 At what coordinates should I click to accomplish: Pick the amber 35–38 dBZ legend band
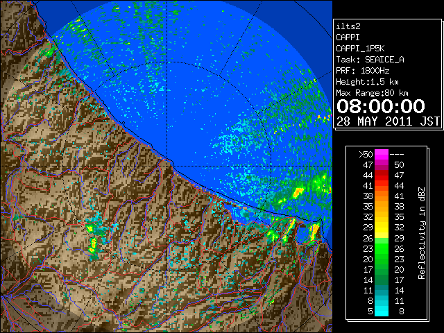tap(382, 207)
